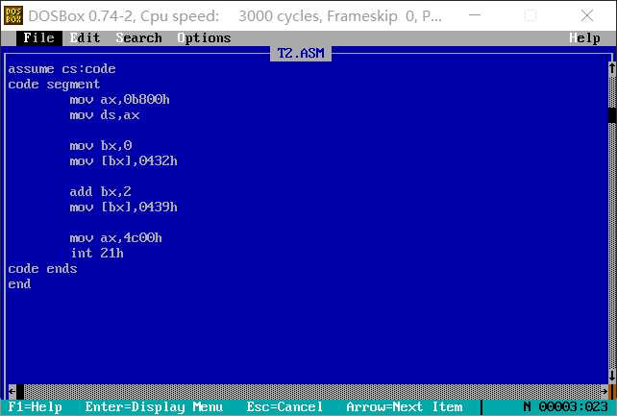The image size is (617, 416).
Task: Place cursor on 'mov ds,ax'
Action: 105,115
